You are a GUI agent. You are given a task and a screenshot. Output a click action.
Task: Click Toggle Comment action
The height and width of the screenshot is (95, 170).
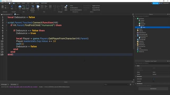coord(96,6)
